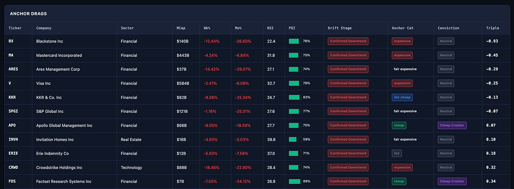Click the Blackstone Inc company name

point(50,41)
